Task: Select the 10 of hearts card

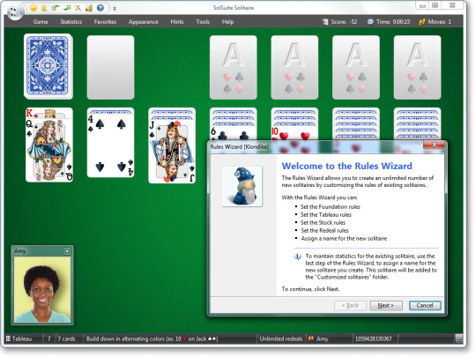Action: (294, 134)
